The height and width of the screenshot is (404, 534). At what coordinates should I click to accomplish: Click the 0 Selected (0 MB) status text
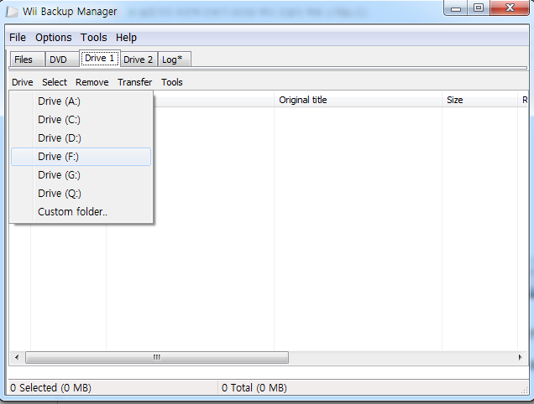pyautogui.click(x=50, y=388)
